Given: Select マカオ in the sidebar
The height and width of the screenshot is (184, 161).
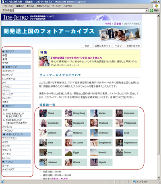Looking at the screenshot, I should 5,63.
